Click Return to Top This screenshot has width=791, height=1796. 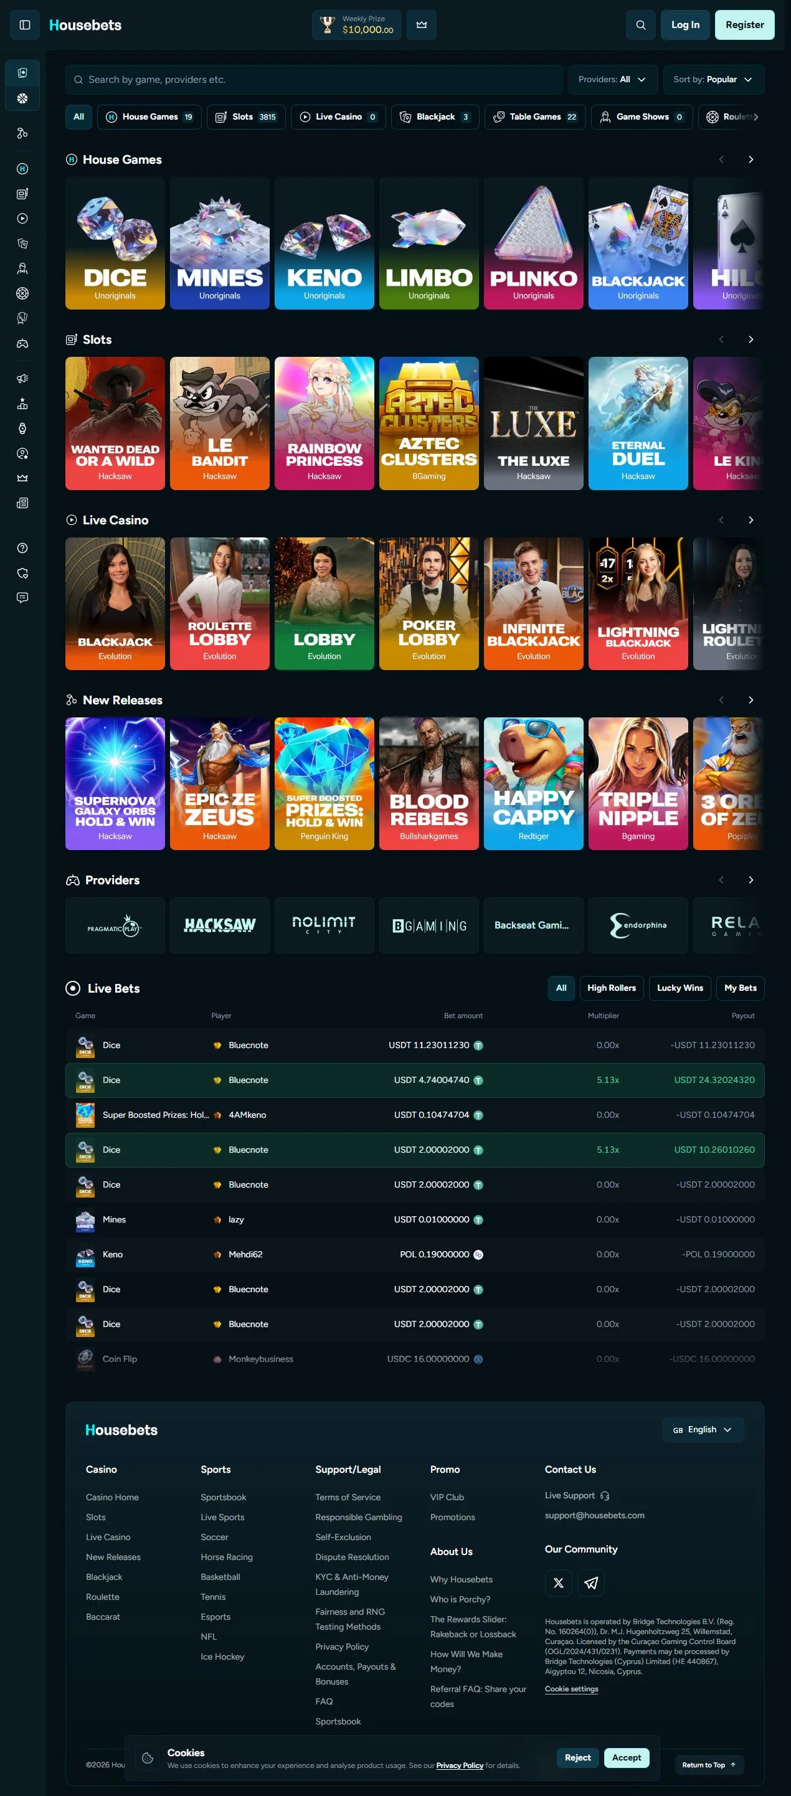click(709, 1765)
